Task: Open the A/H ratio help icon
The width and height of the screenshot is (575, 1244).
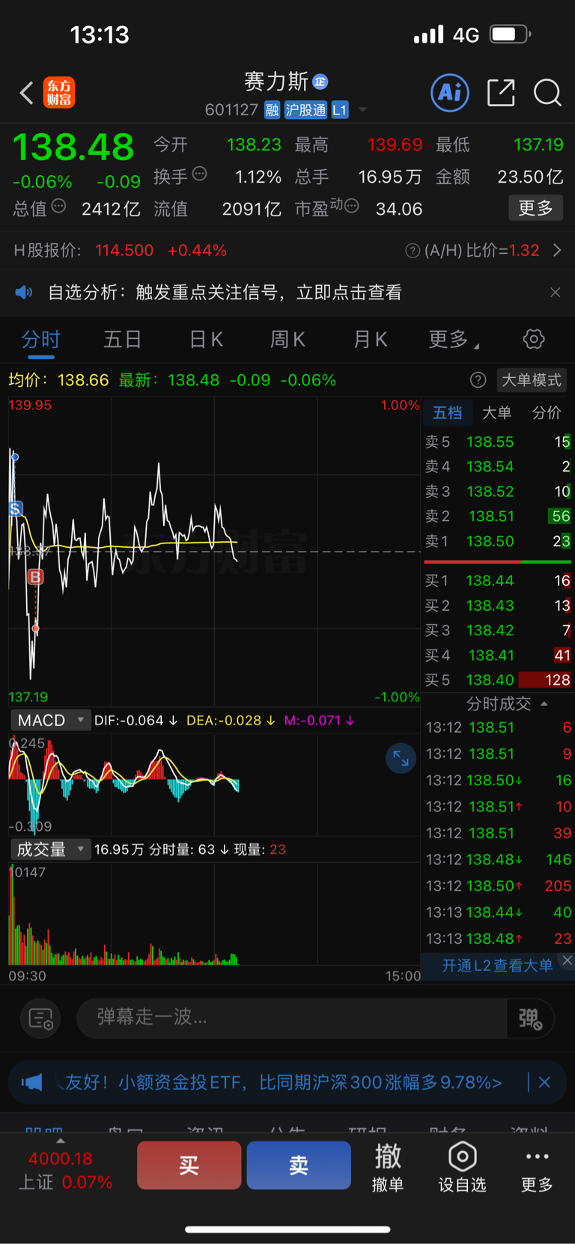Action: click(413, 251)
